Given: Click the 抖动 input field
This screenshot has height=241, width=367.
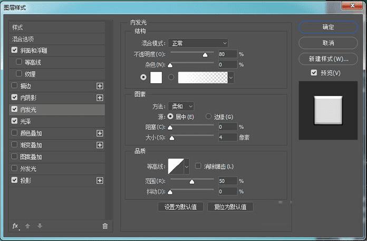Looking at the screenshot, I should [227, 192].
